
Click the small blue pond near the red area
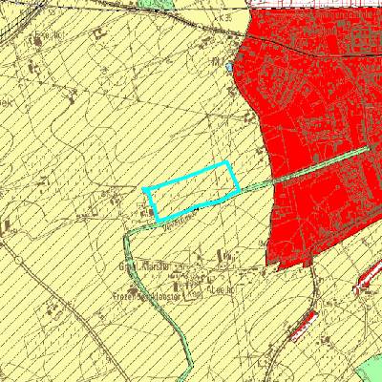228,67
